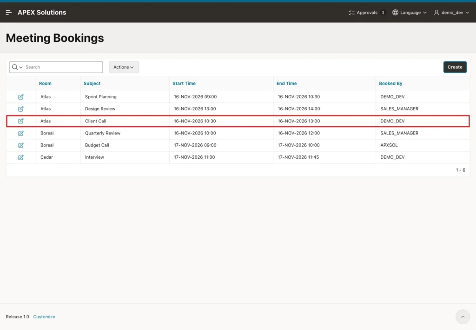
Task: Sort by the Room column header
Action: coord(45,84)
